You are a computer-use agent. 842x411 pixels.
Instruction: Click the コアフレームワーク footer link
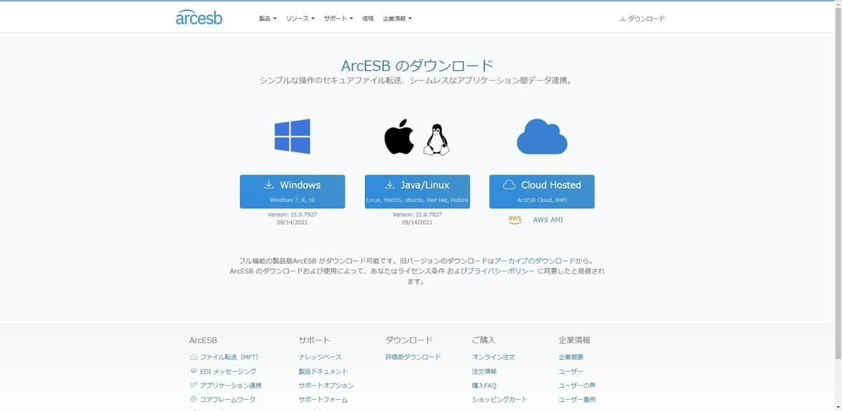pos(228,399)
